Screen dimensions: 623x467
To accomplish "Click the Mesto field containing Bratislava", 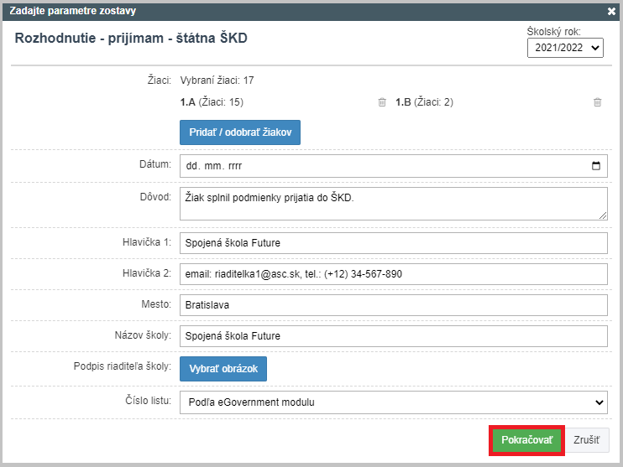I will pyautogui.click(x=393, y=304).
